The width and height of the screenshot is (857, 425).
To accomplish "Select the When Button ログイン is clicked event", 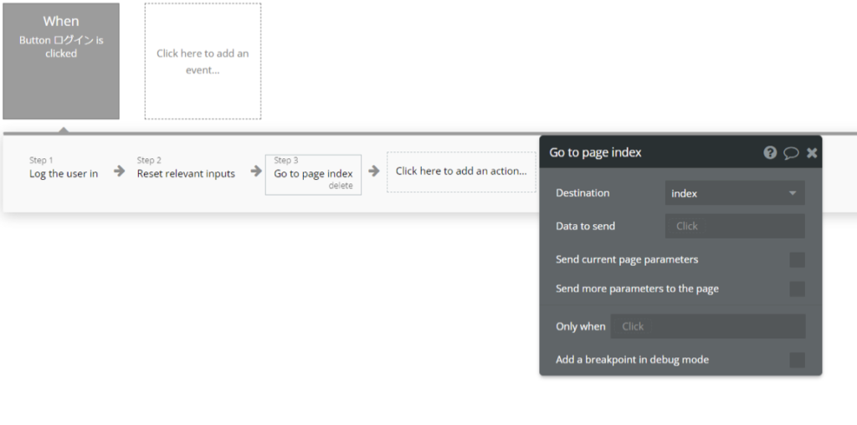I will pos(61,61).
